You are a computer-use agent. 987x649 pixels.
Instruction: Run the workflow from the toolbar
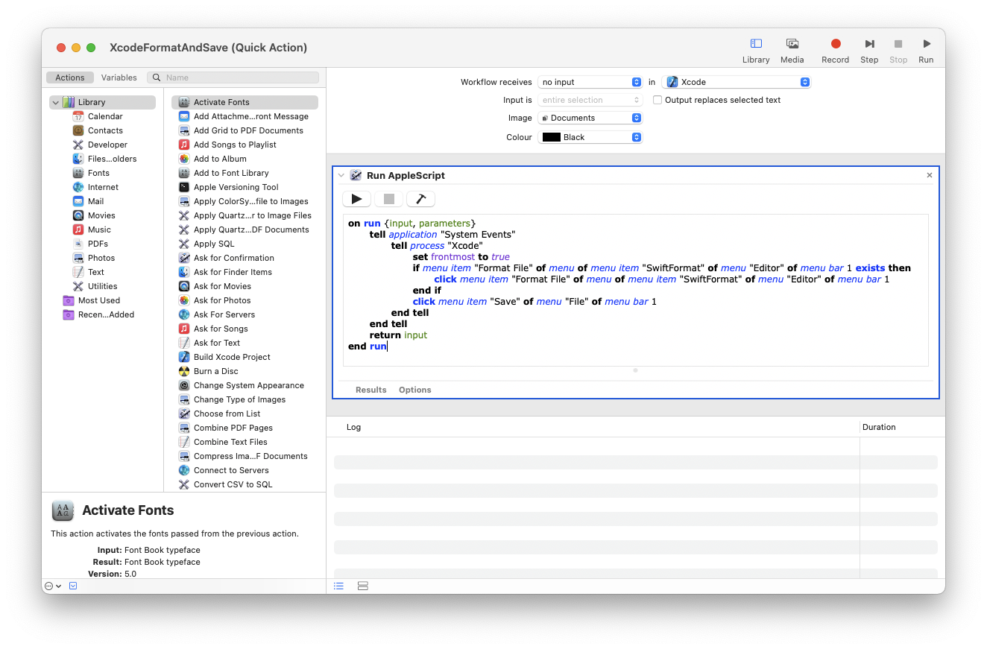[925, 43]
